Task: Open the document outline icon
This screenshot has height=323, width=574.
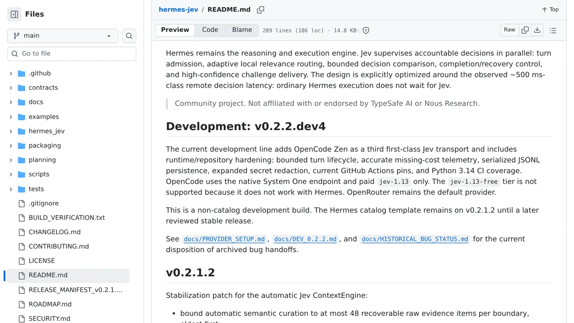Action: click(x=553, y=31)
